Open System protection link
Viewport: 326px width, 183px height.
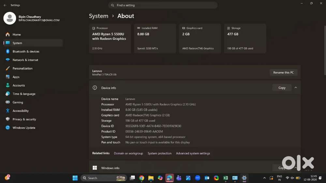click(x=159, y=153)
